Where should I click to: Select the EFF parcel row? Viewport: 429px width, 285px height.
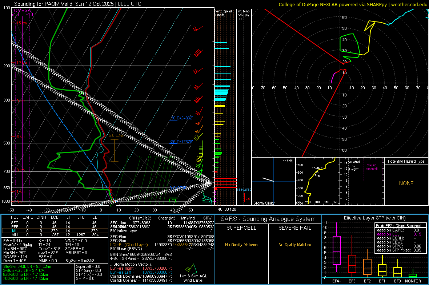pyautogui.click(x=55, y=227)
